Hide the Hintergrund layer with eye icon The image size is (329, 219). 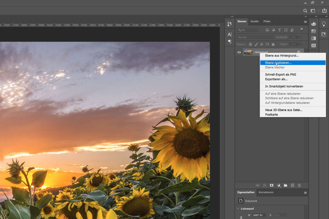(x=239, y=52)
